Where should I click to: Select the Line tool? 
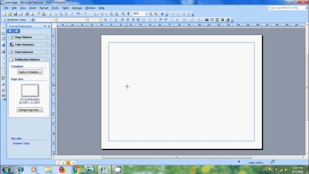click(3, 58)
